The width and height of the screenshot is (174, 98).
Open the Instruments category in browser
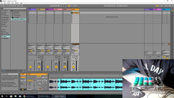[x=5, y=16]
